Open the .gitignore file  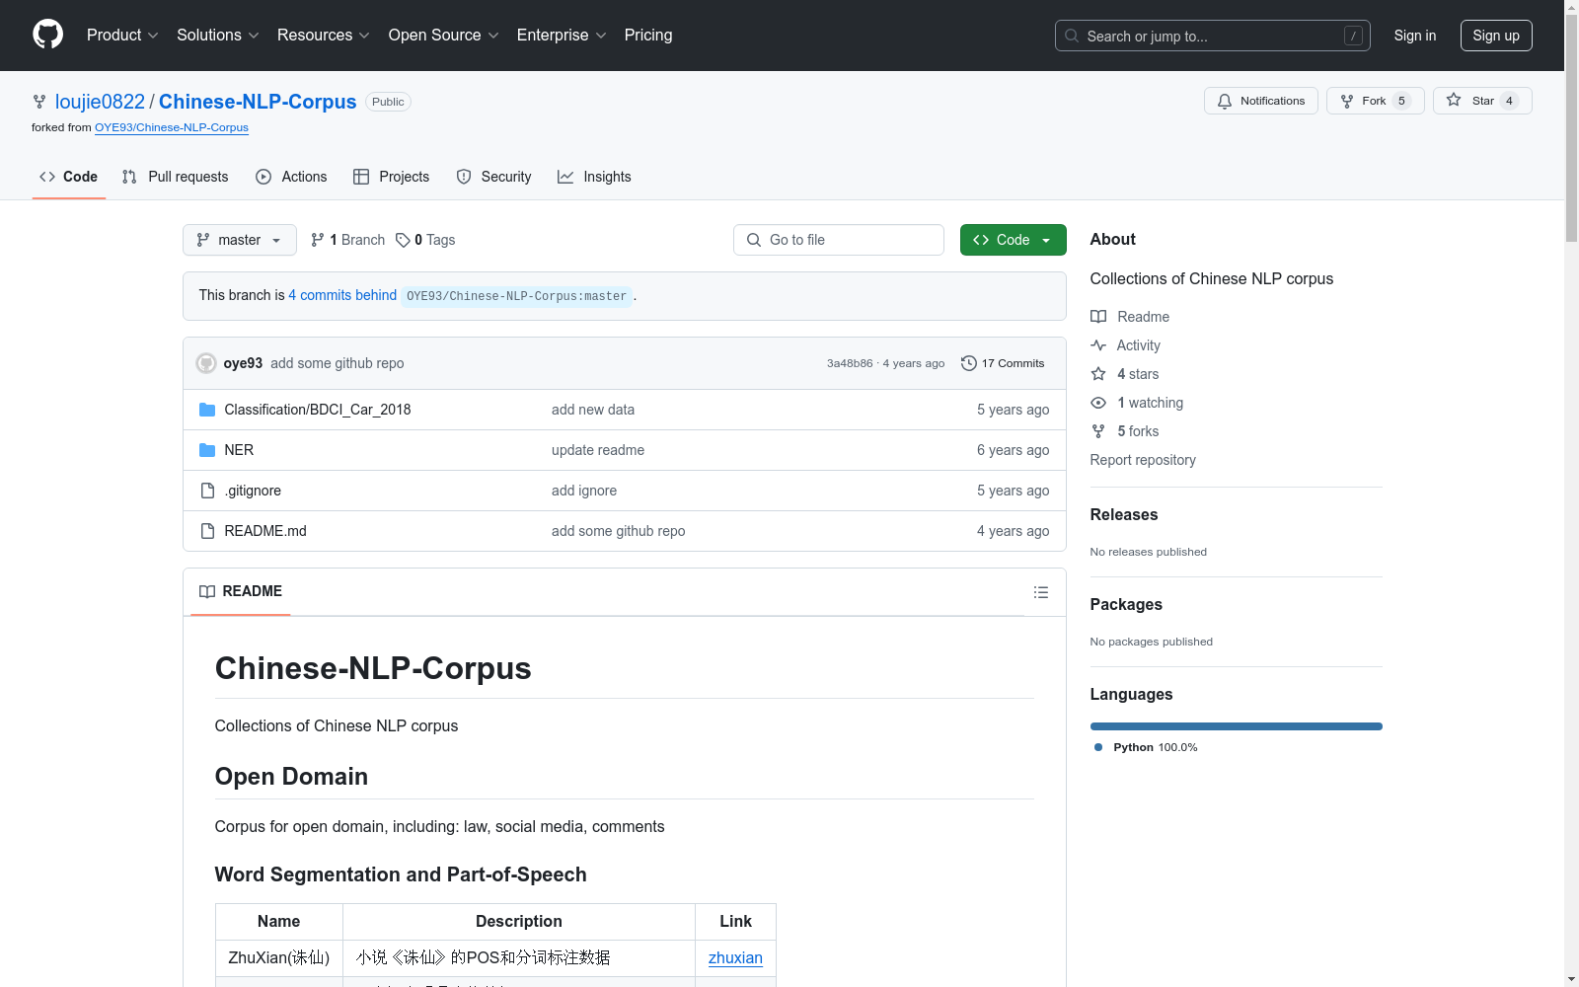click(x=253, y=491)
